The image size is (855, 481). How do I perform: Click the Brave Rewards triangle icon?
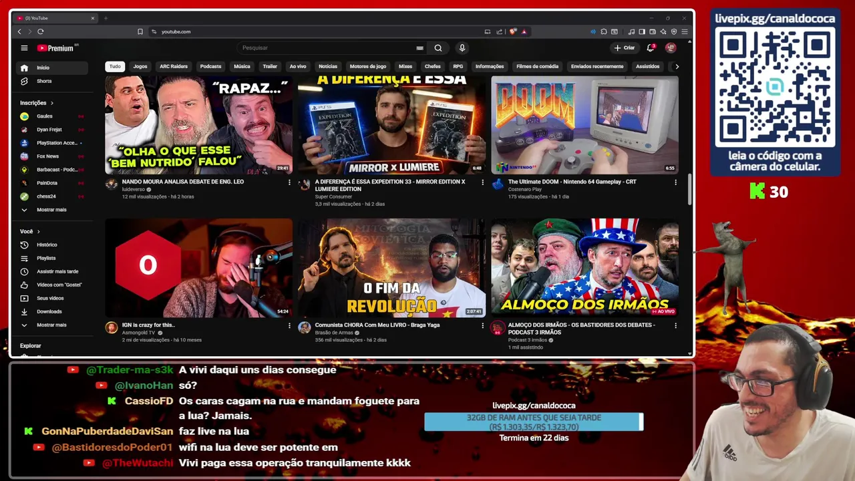(x=524, y=31)
